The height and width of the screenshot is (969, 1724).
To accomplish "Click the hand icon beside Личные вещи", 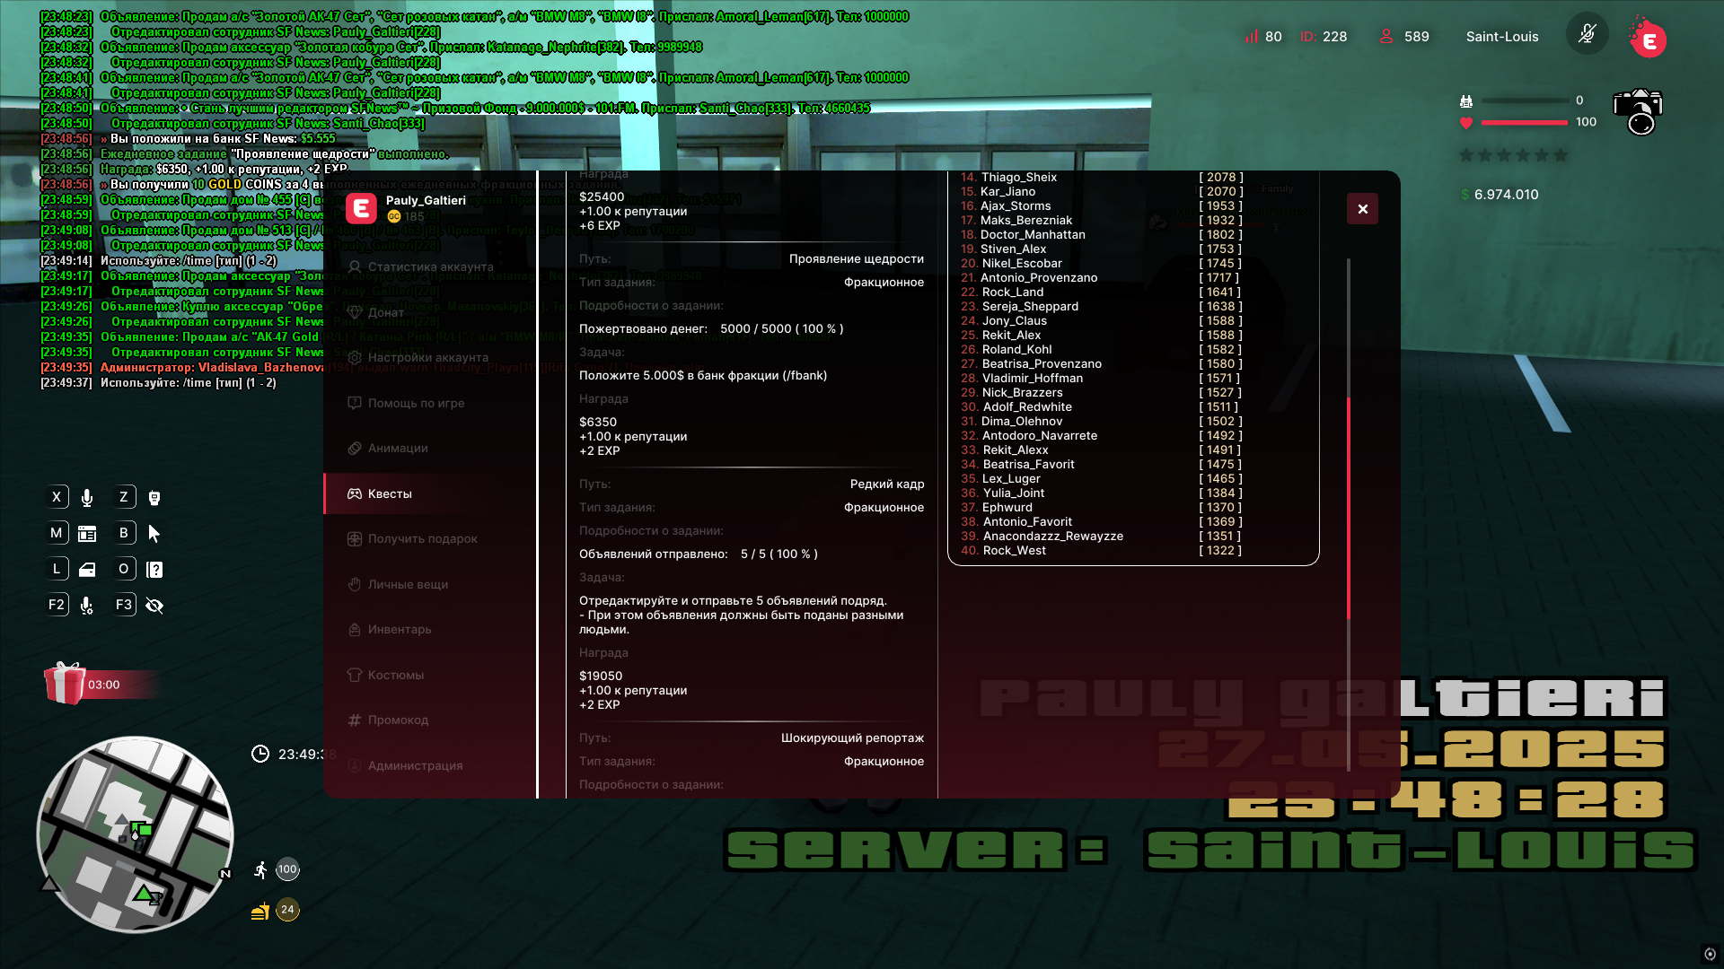I will [x=355, y=584].
